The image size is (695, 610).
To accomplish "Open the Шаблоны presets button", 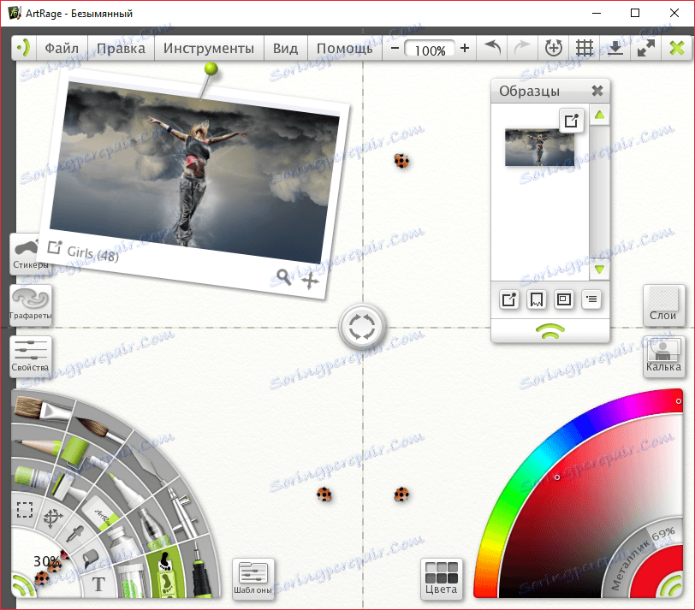I will [x=252, y=578].
